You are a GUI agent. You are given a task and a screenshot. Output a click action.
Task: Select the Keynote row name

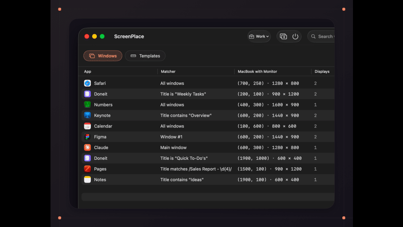(102, 115)
